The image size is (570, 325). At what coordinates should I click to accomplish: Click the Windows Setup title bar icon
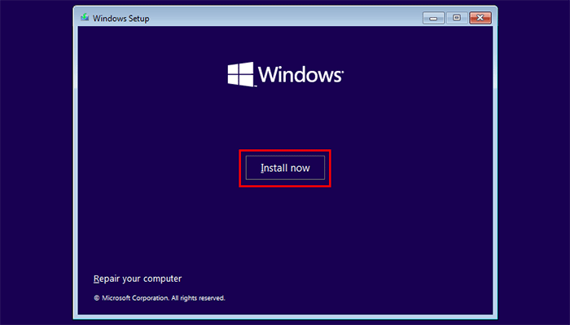(85, 18)
